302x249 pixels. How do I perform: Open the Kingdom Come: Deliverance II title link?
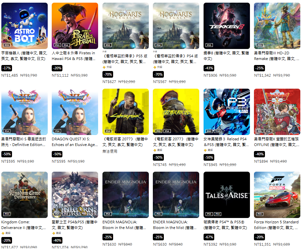coord(23,225)
